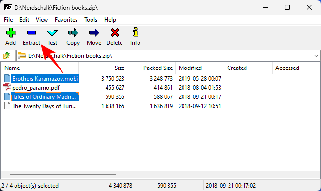Click size value 3 750 523

click(x=113, y=79)
